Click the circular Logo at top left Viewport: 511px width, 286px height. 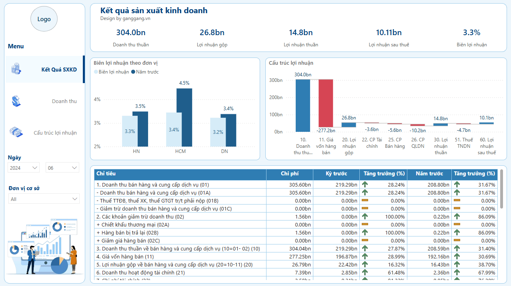pyautogui.click(x=44, y=19)
